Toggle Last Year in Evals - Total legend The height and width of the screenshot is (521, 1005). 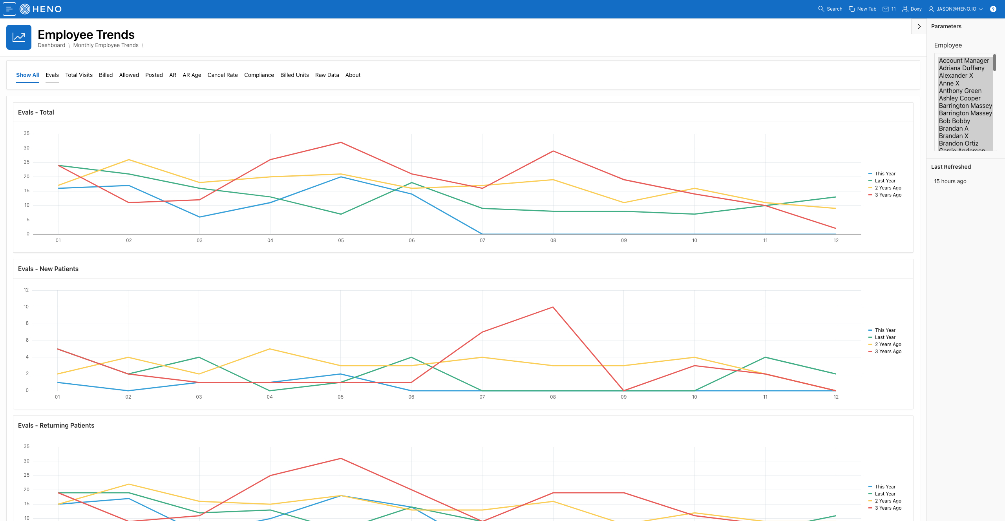[882, 181]
